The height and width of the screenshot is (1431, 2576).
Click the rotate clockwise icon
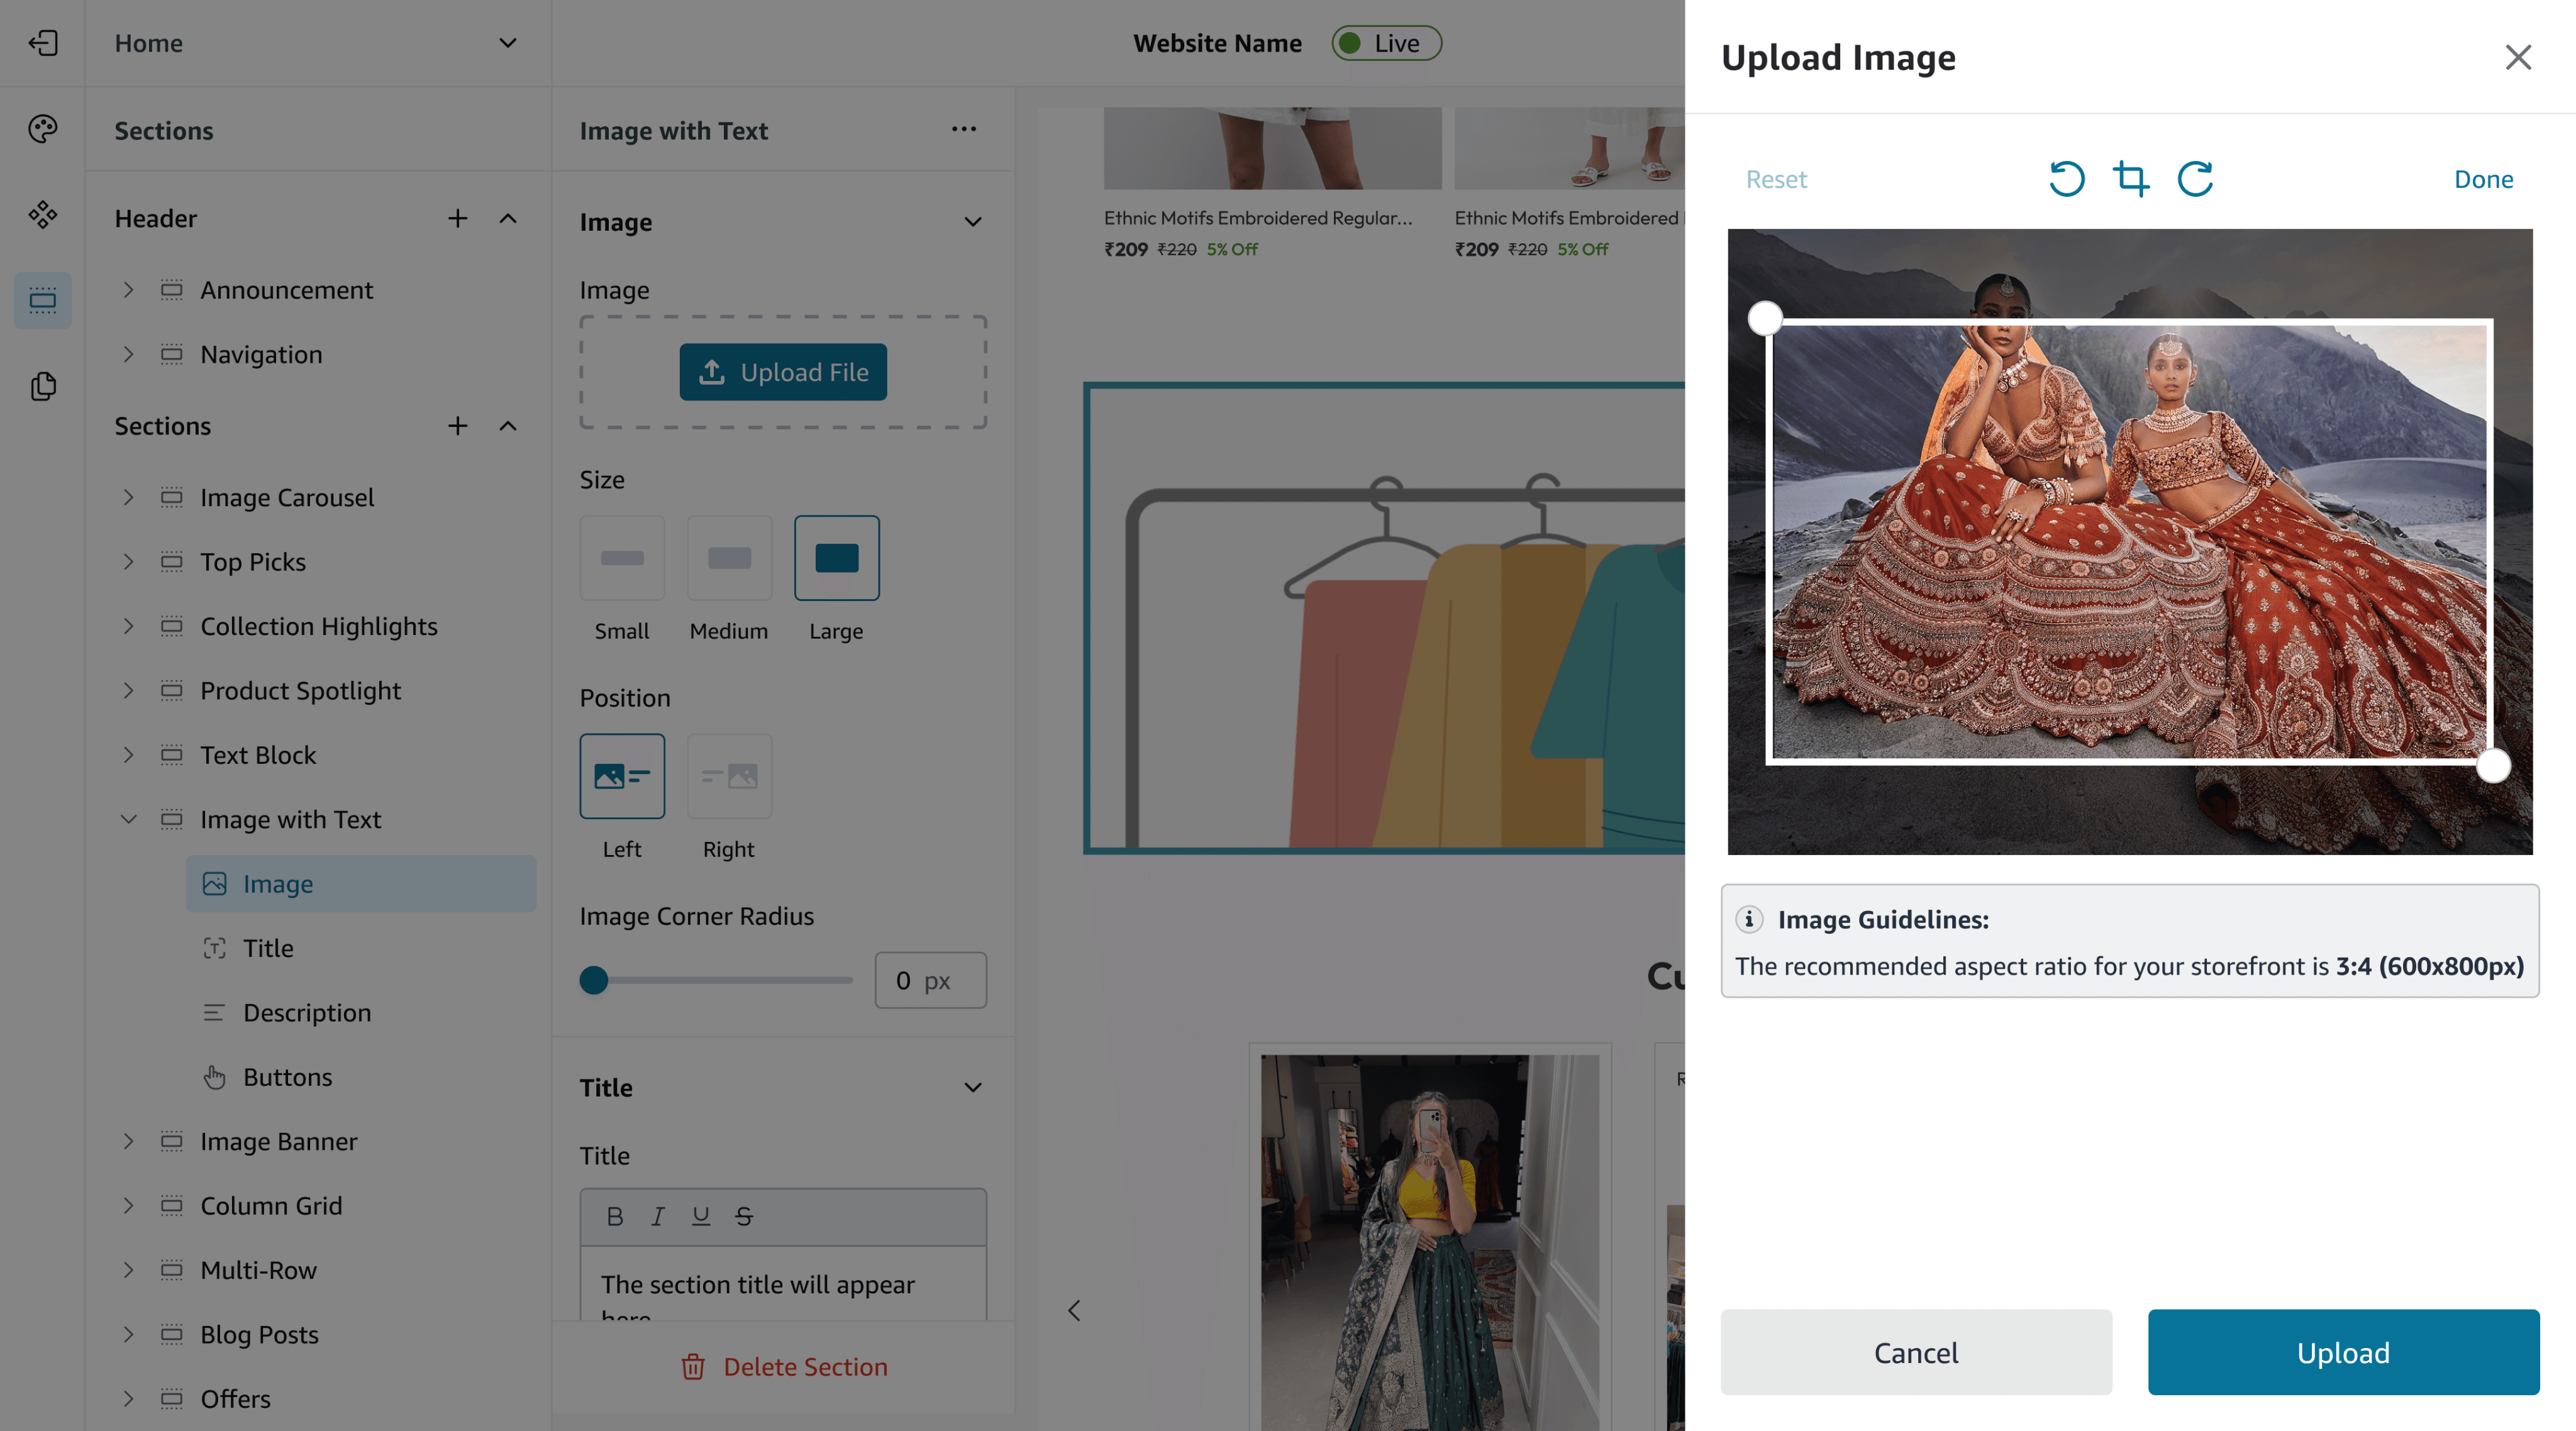pyautogui.click(x=2195, y=179)
